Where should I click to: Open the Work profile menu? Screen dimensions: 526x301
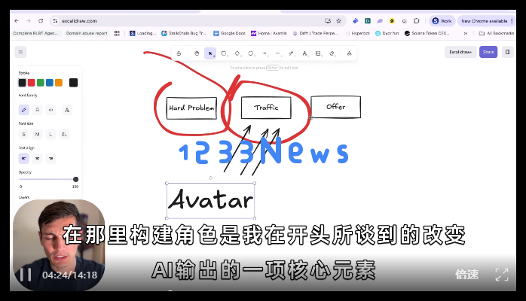click(442, 21)
